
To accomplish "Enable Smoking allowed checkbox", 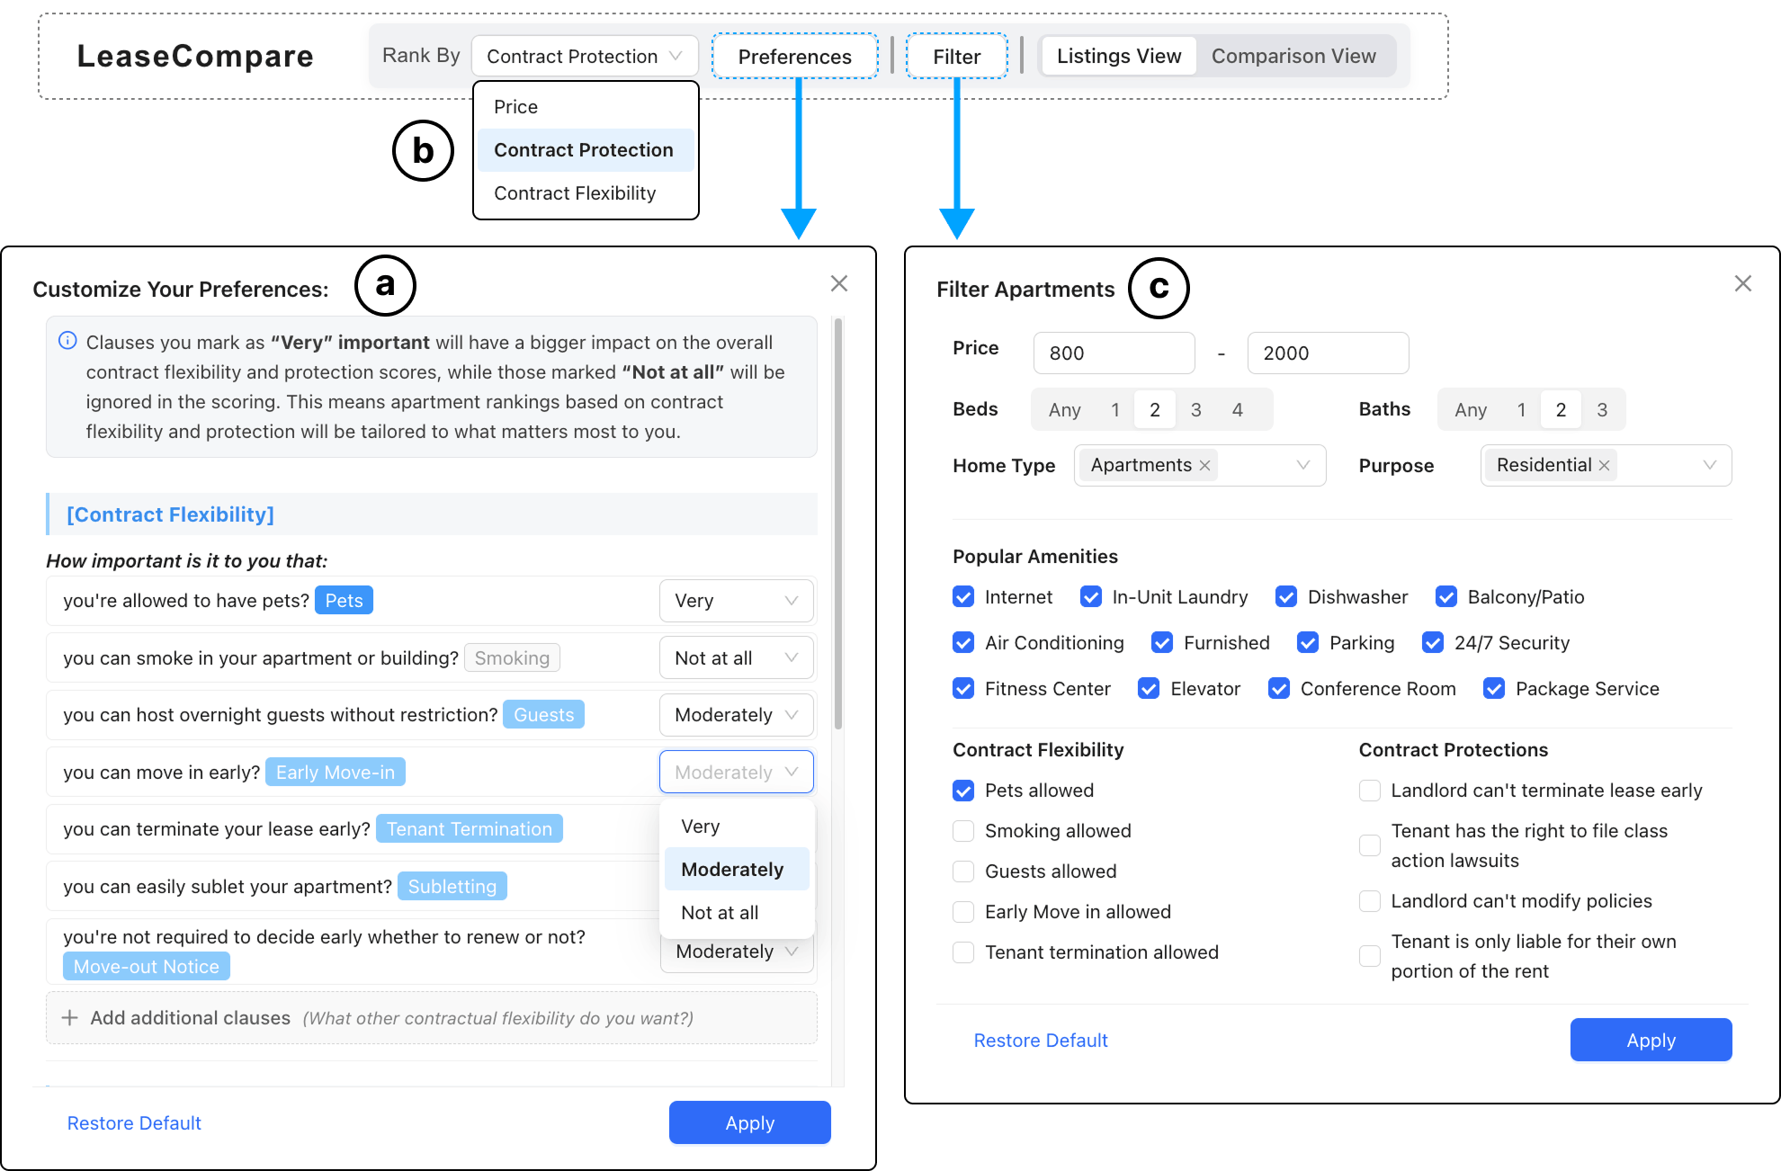I will pos(963,831).
